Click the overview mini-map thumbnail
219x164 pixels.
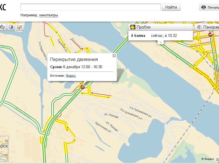pos(4,148)
